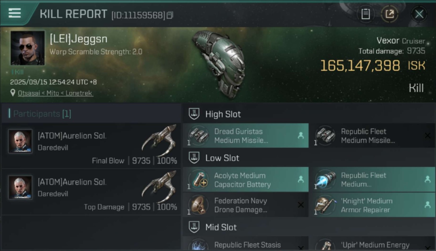The height and width of the screenshot is (251, 436).
Task: Copy the kill report ID
Action: [170, 15]
